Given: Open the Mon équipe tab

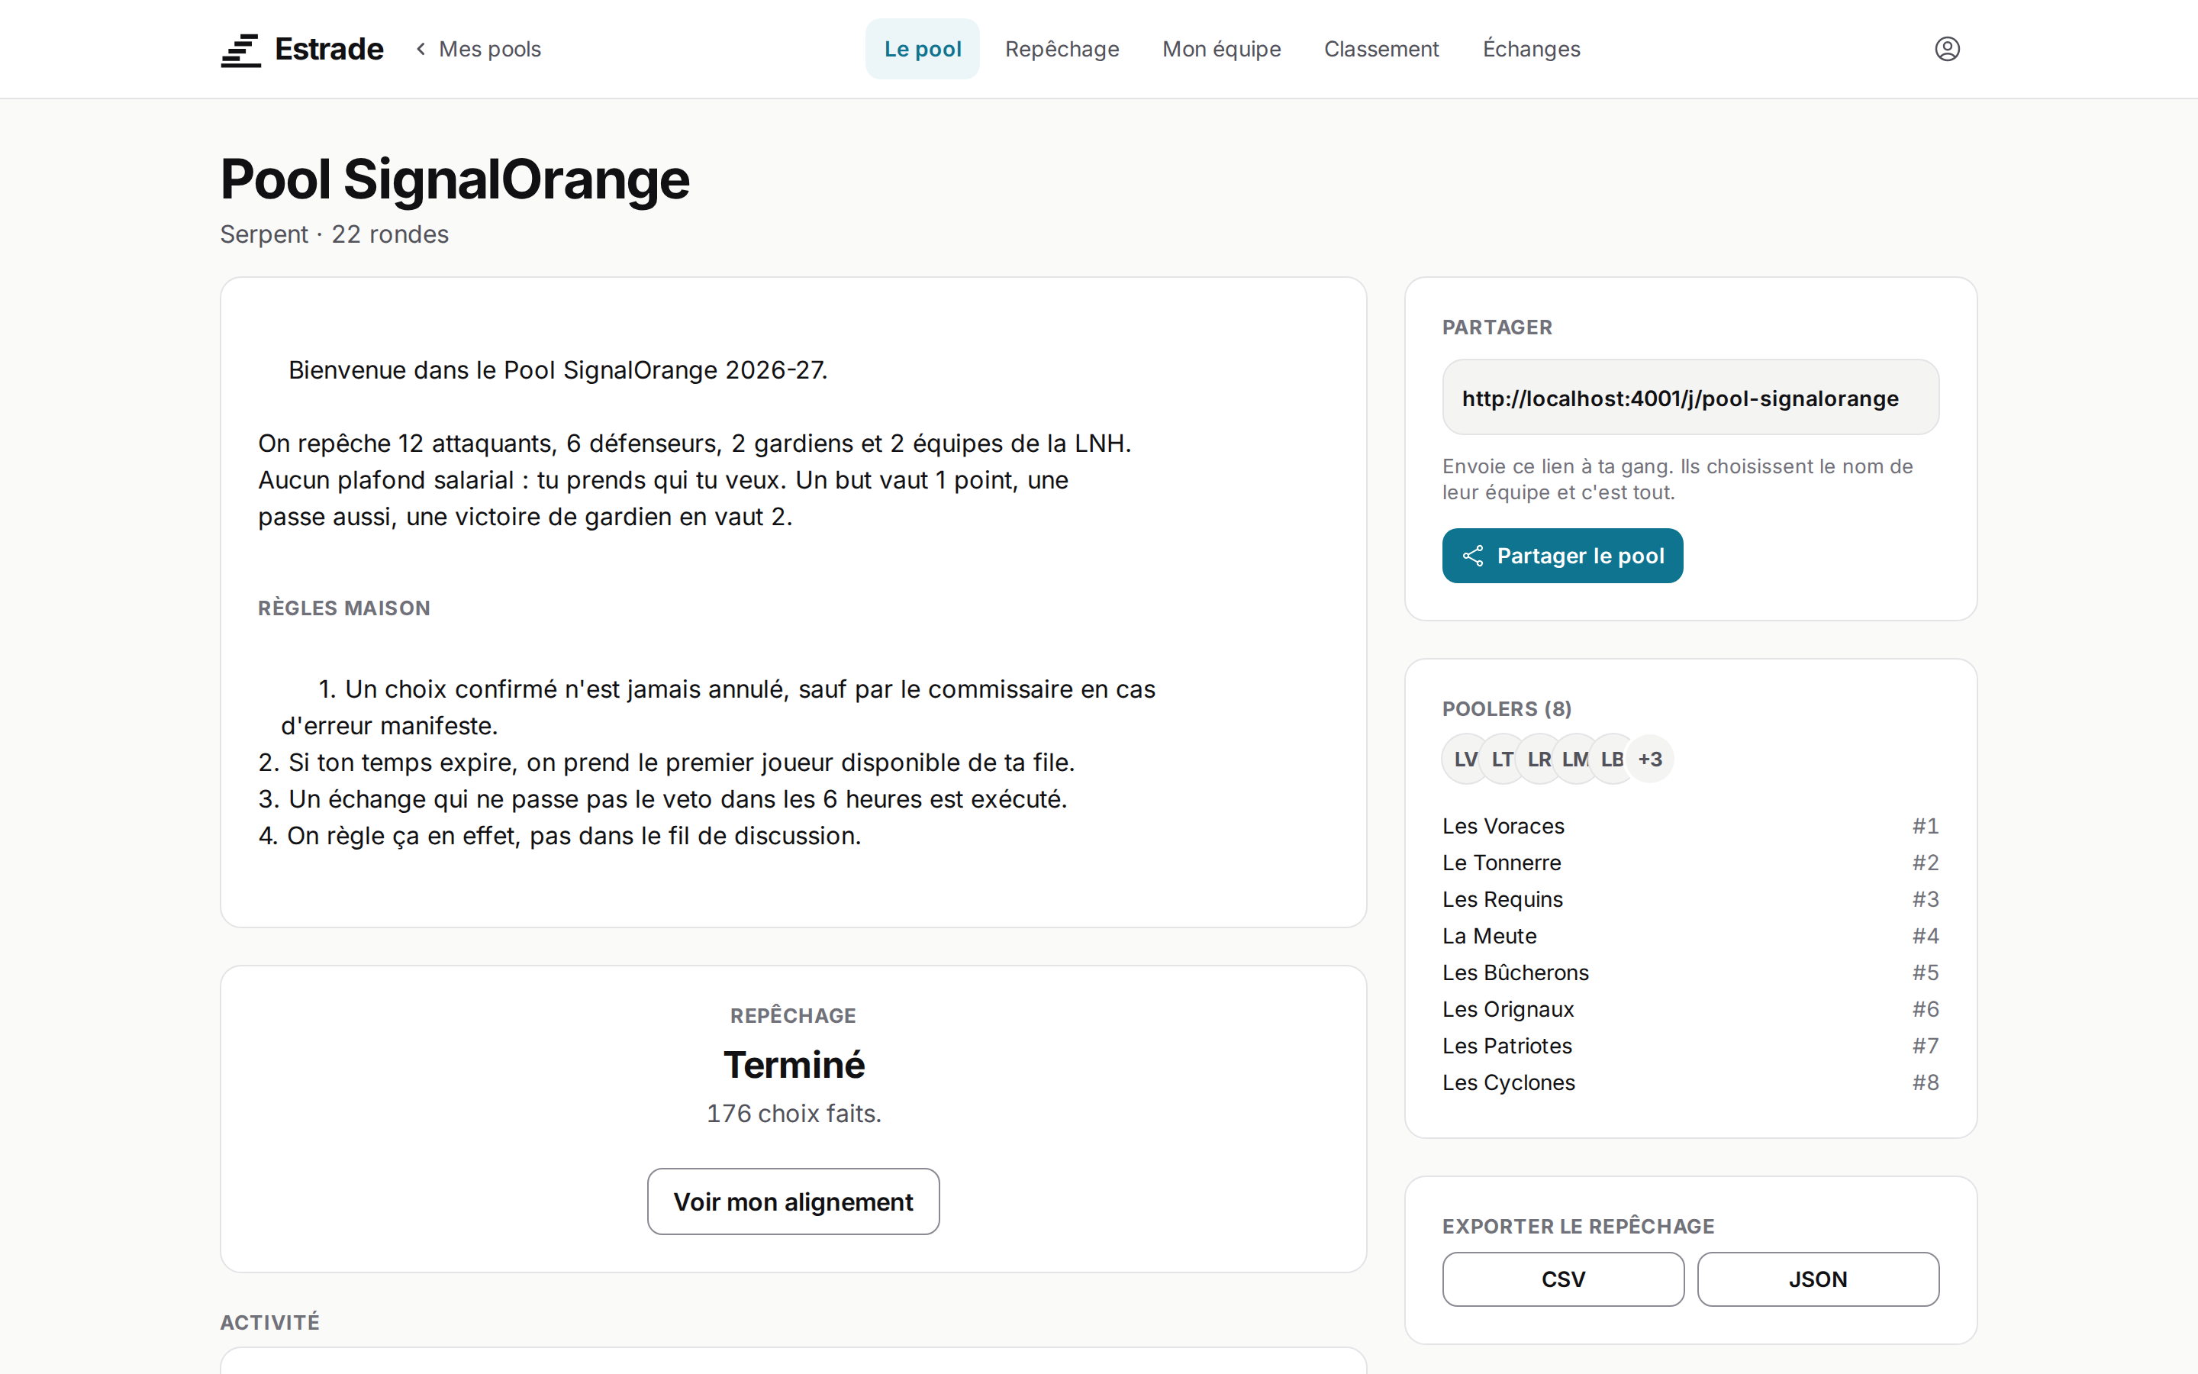Looking at the screenshot, I should point(1222,49).
